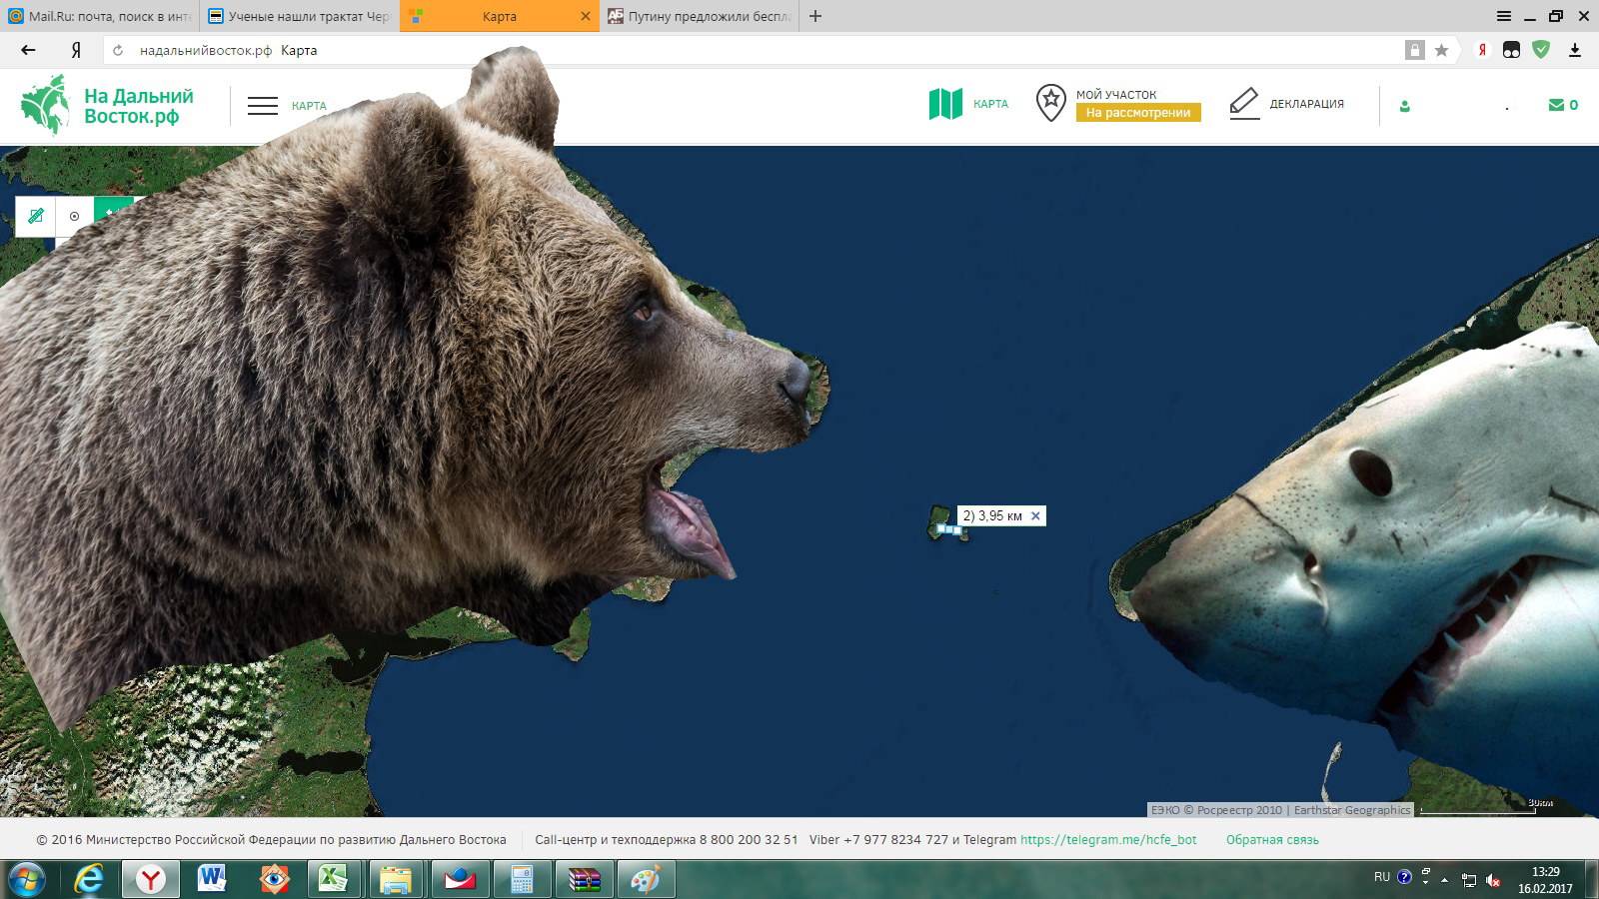Open the hamburger menu next to logo

tap(263, 106)
